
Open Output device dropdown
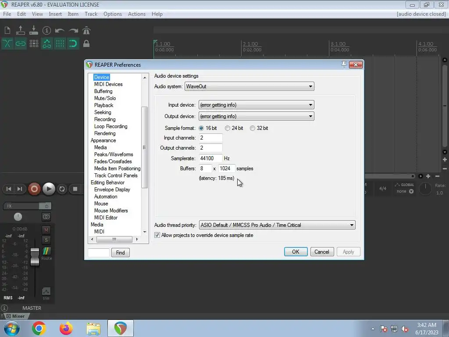pos(256,116)
